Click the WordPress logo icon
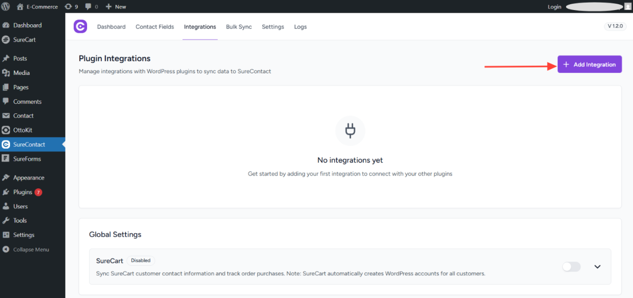This screenshot has width=633, height=298. [x=6, y=7]
